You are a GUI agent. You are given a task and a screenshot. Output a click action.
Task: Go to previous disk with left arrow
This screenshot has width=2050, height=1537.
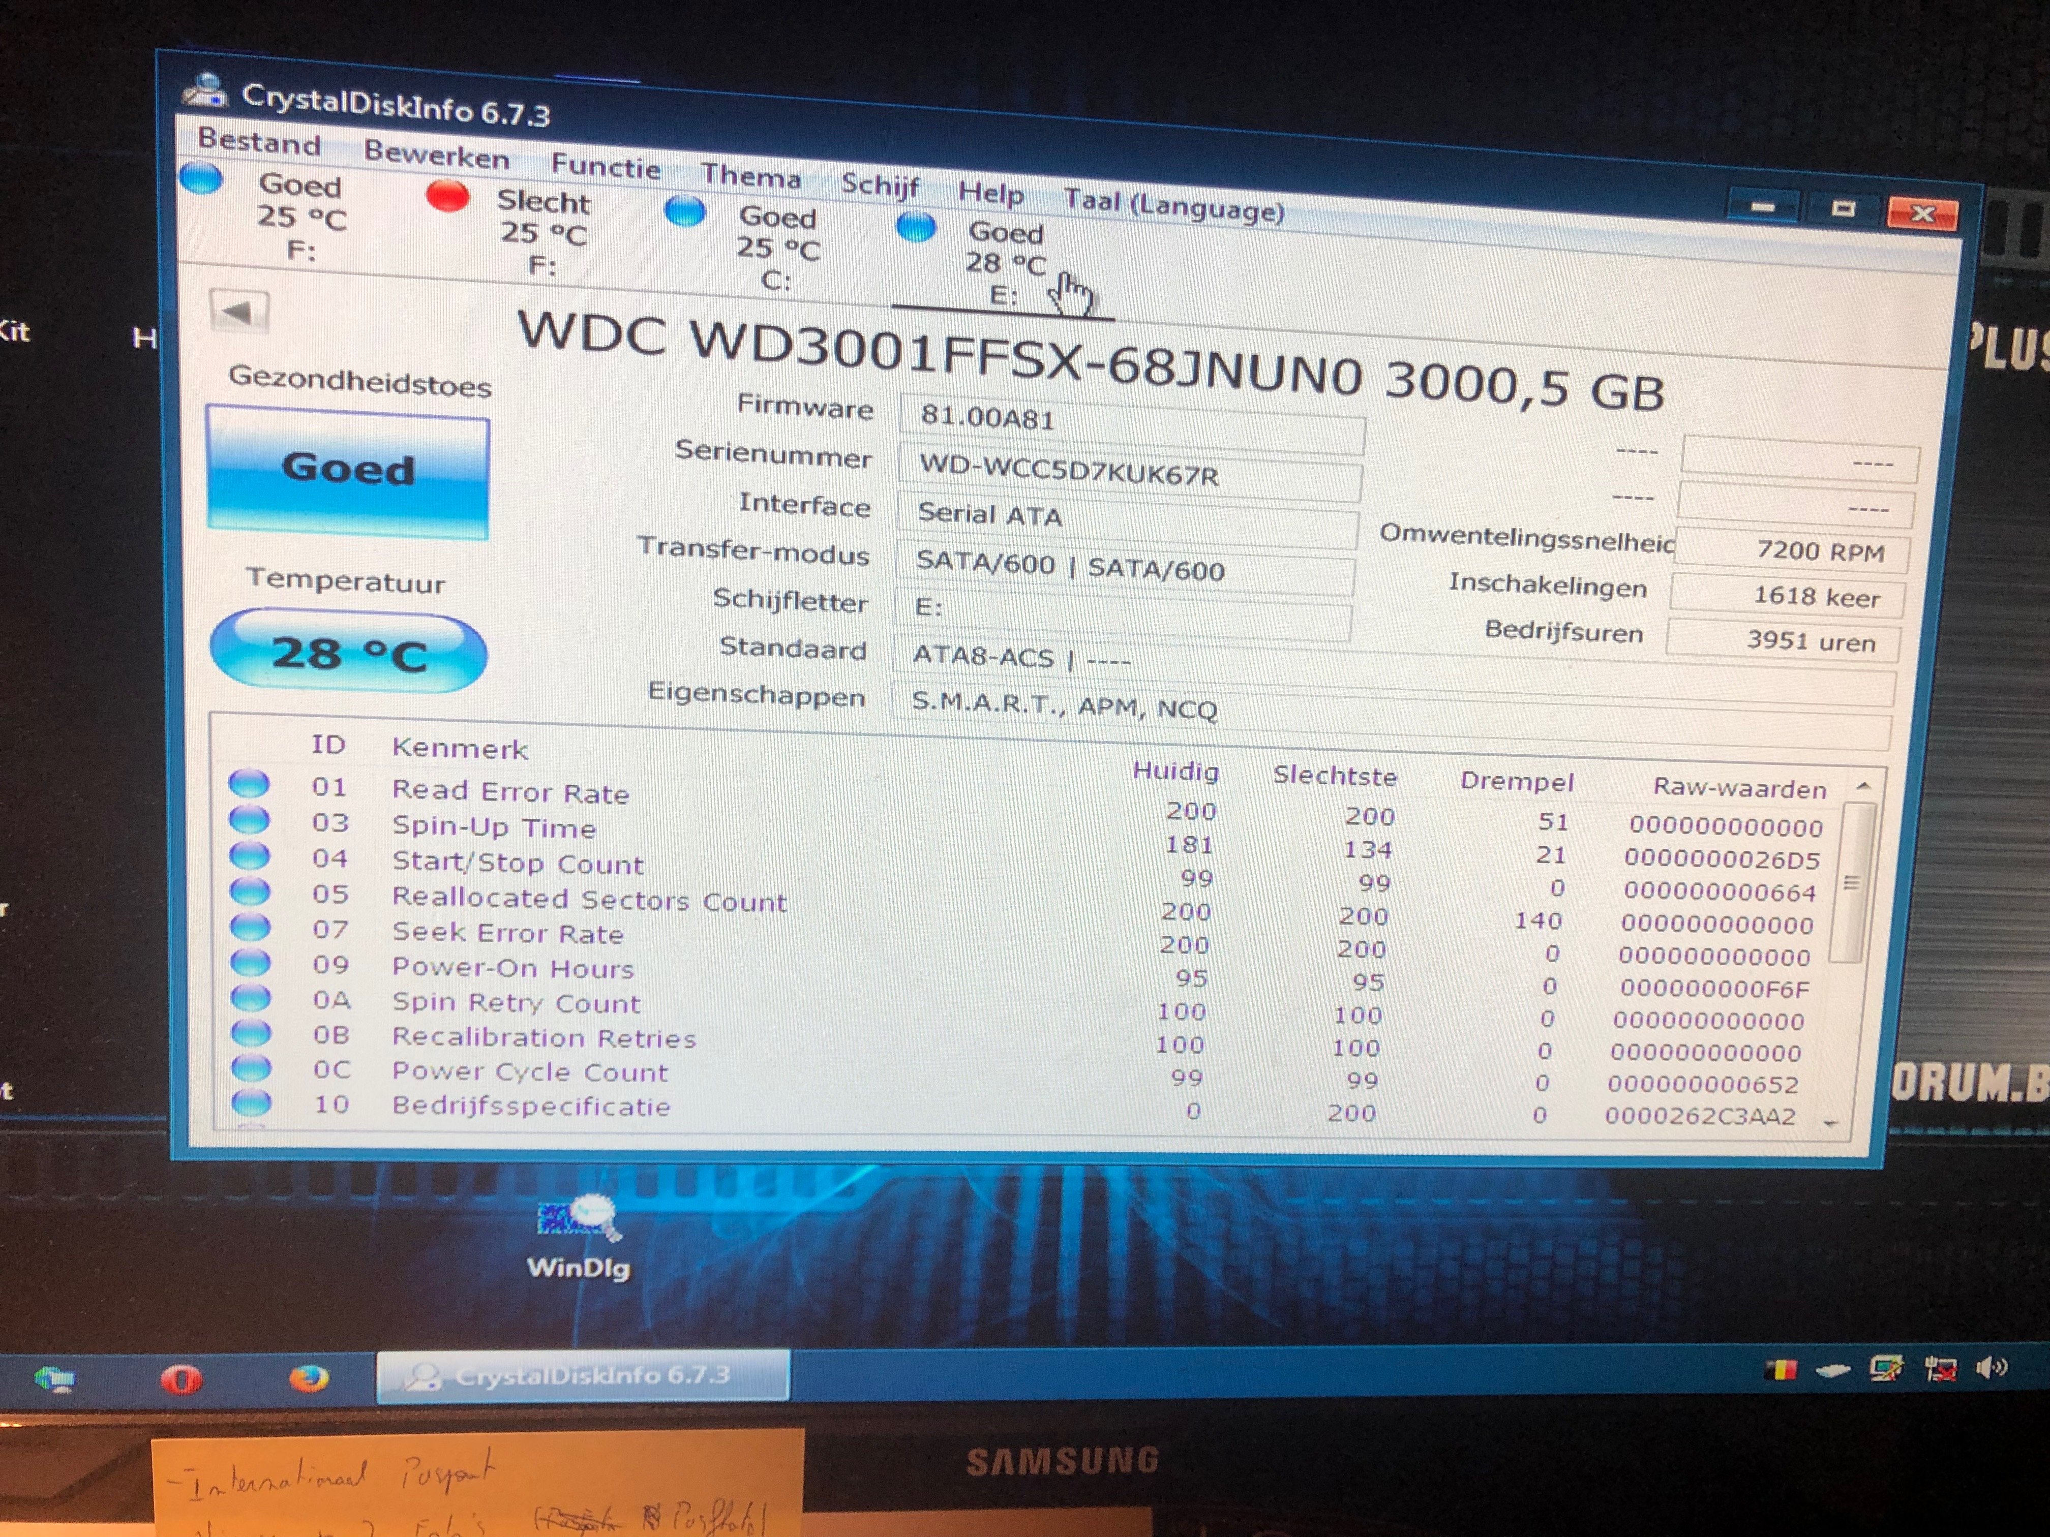coord(239,312)
